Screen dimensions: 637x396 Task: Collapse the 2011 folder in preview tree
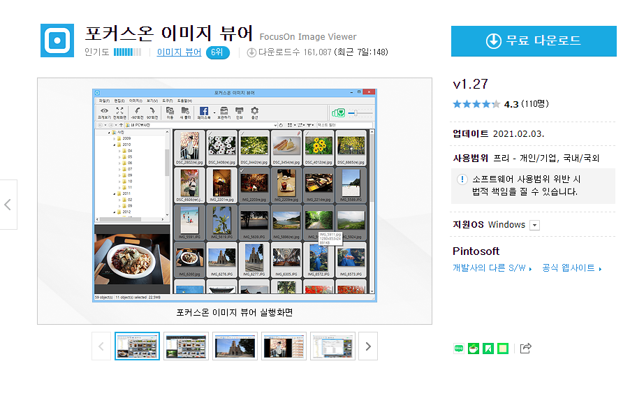click(x=114, y=193)
